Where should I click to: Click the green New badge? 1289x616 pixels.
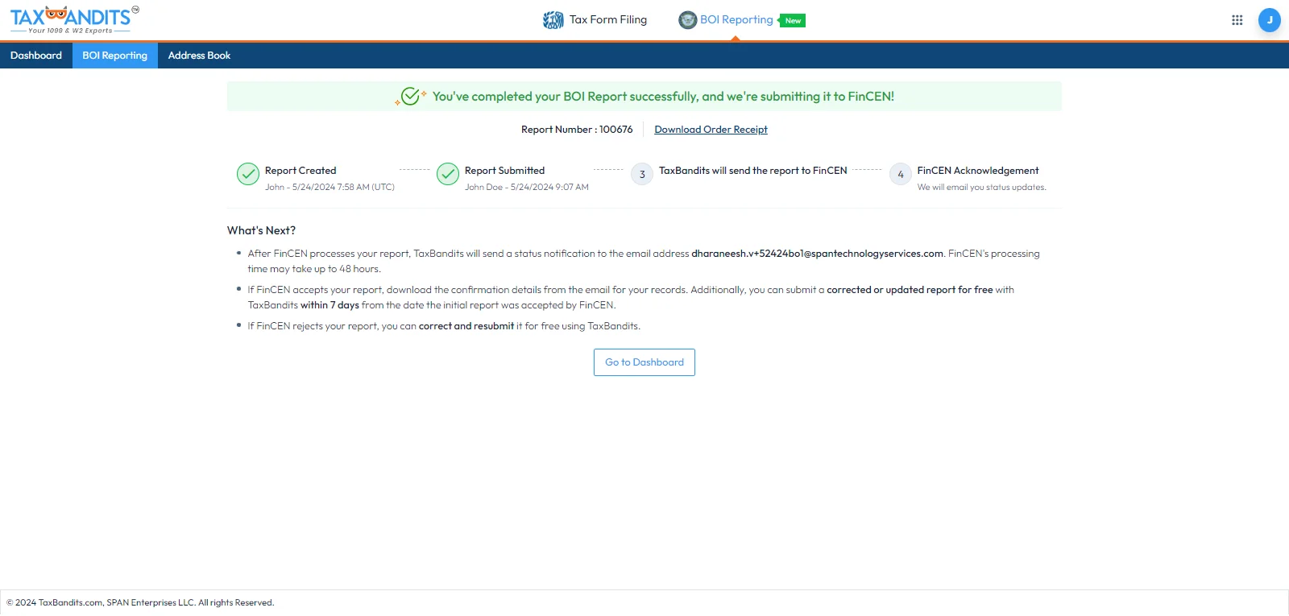click(793, 21)
